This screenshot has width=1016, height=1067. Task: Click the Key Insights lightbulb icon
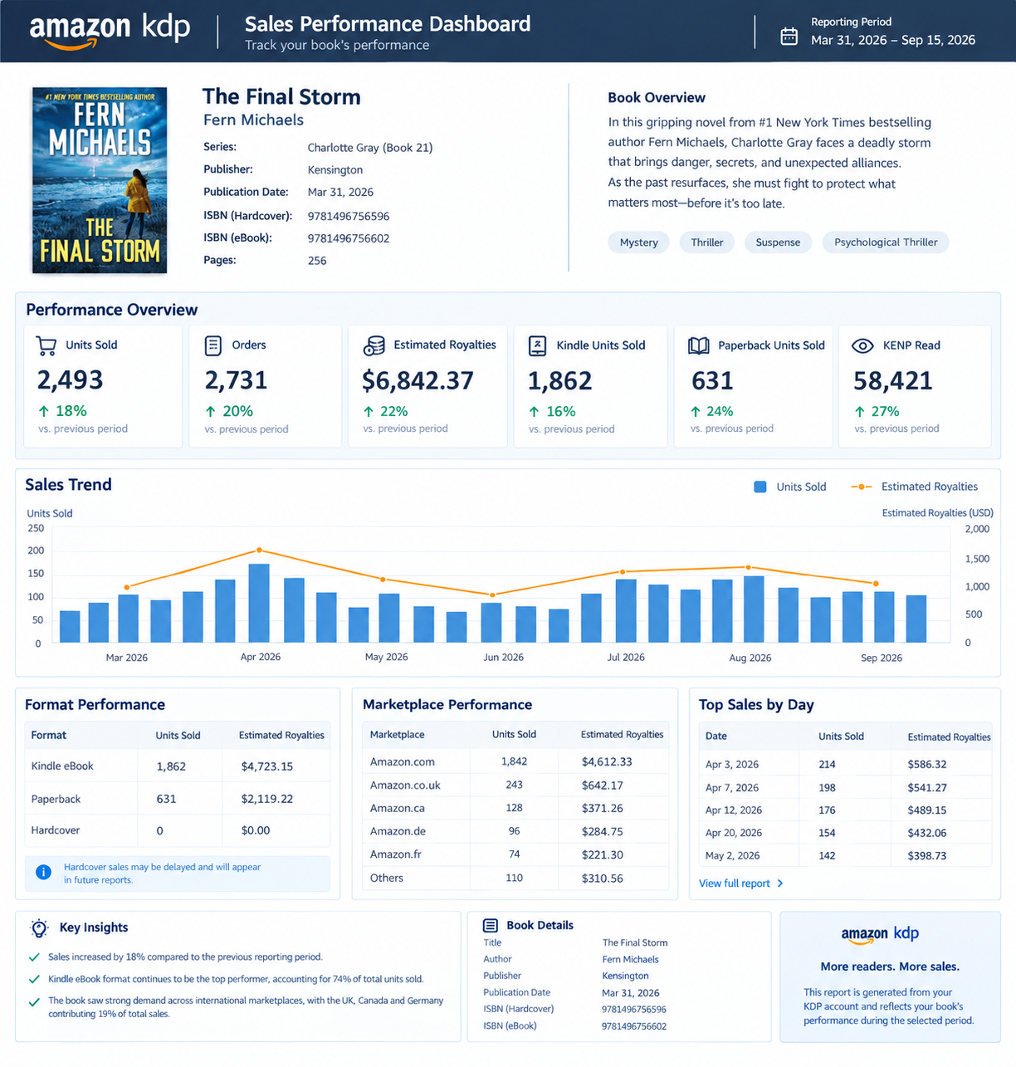39,928
